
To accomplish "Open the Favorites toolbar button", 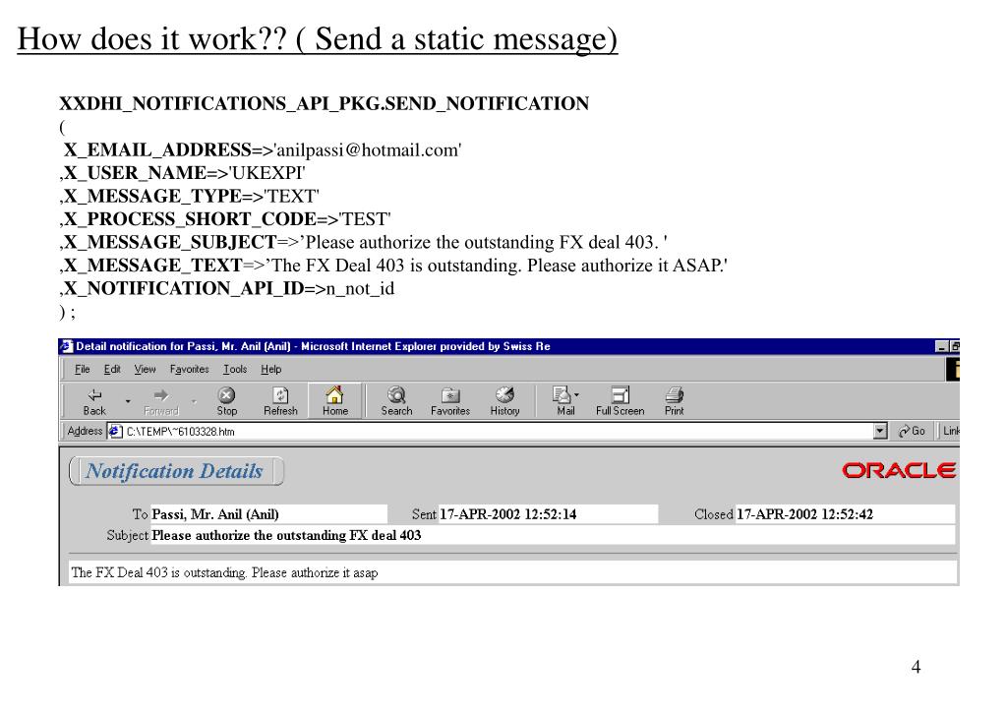I will point(450,401).
